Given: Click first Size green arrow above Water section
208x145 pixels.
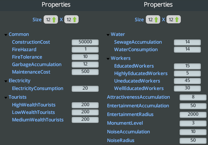Looking at the screenshot, I should click(156, 20).
